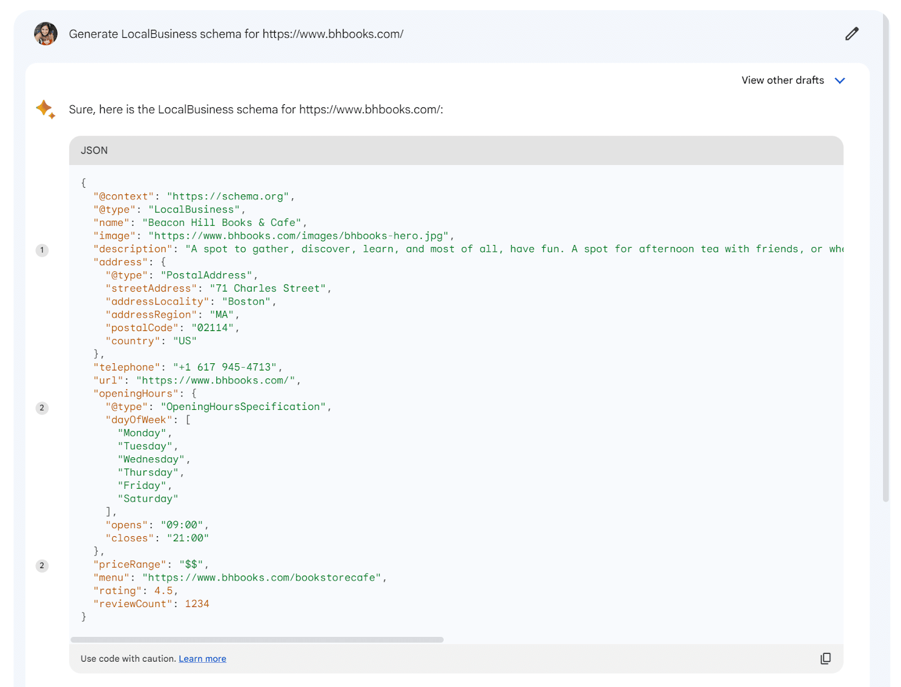Viewport: 901px width, 687px height.
Task: Click the horizontal code scrollbar
Action: [x=257, y=640]
